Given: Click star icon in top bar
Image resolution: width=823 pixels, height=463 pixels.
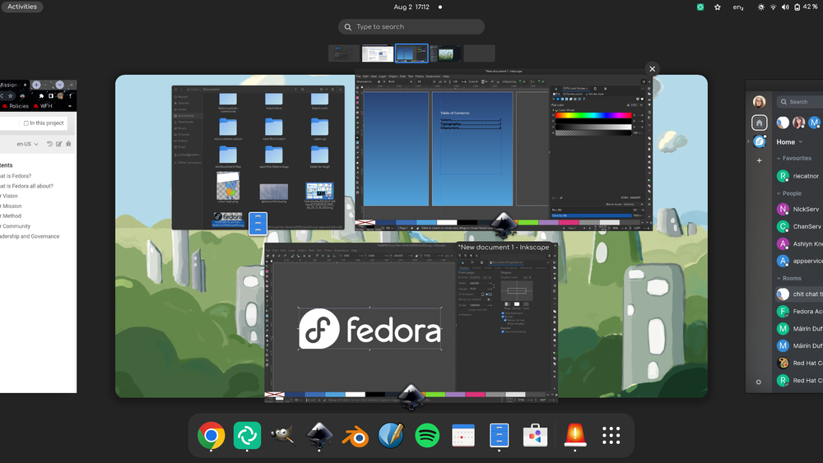Looking at the screenshot, I should (718, 7).
